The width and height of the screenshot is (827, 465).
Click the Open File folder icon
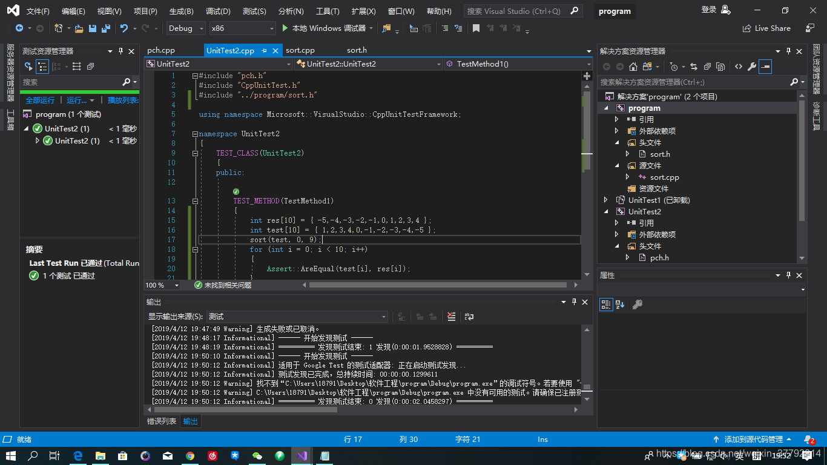[x=79, y=28]
